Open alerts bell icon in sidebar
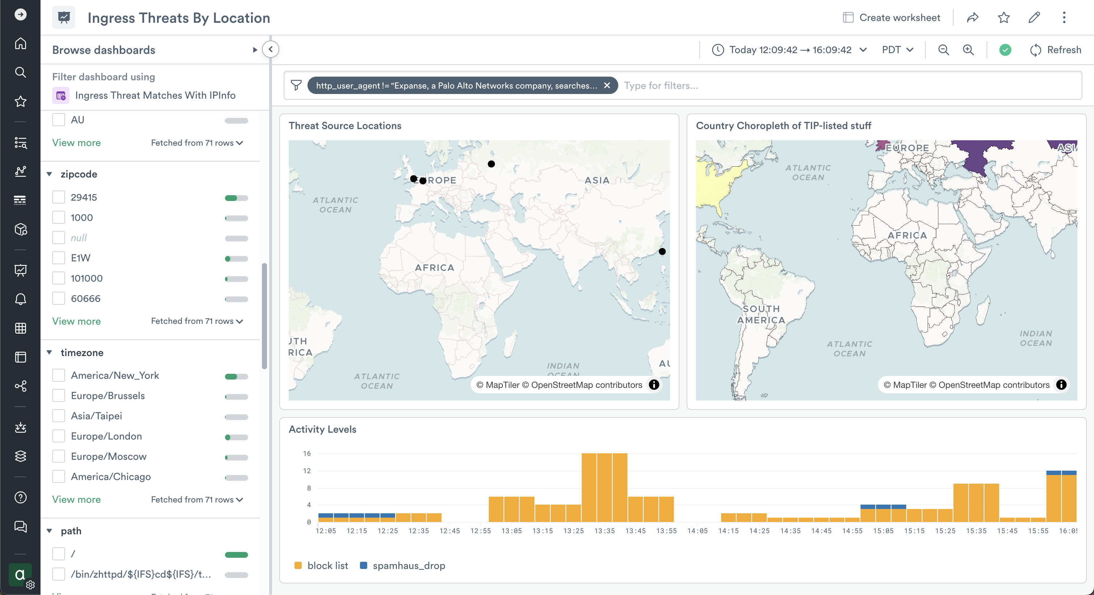Viewport: 1094px width, 595px height. [20, 299]
